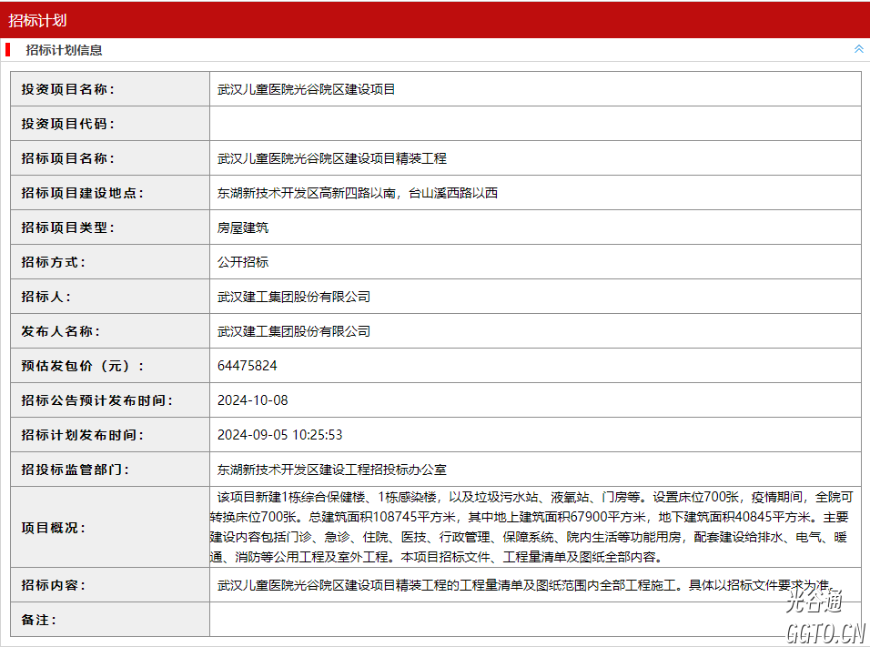Click the empty 投资项目代码 value cell

[535, 124]
